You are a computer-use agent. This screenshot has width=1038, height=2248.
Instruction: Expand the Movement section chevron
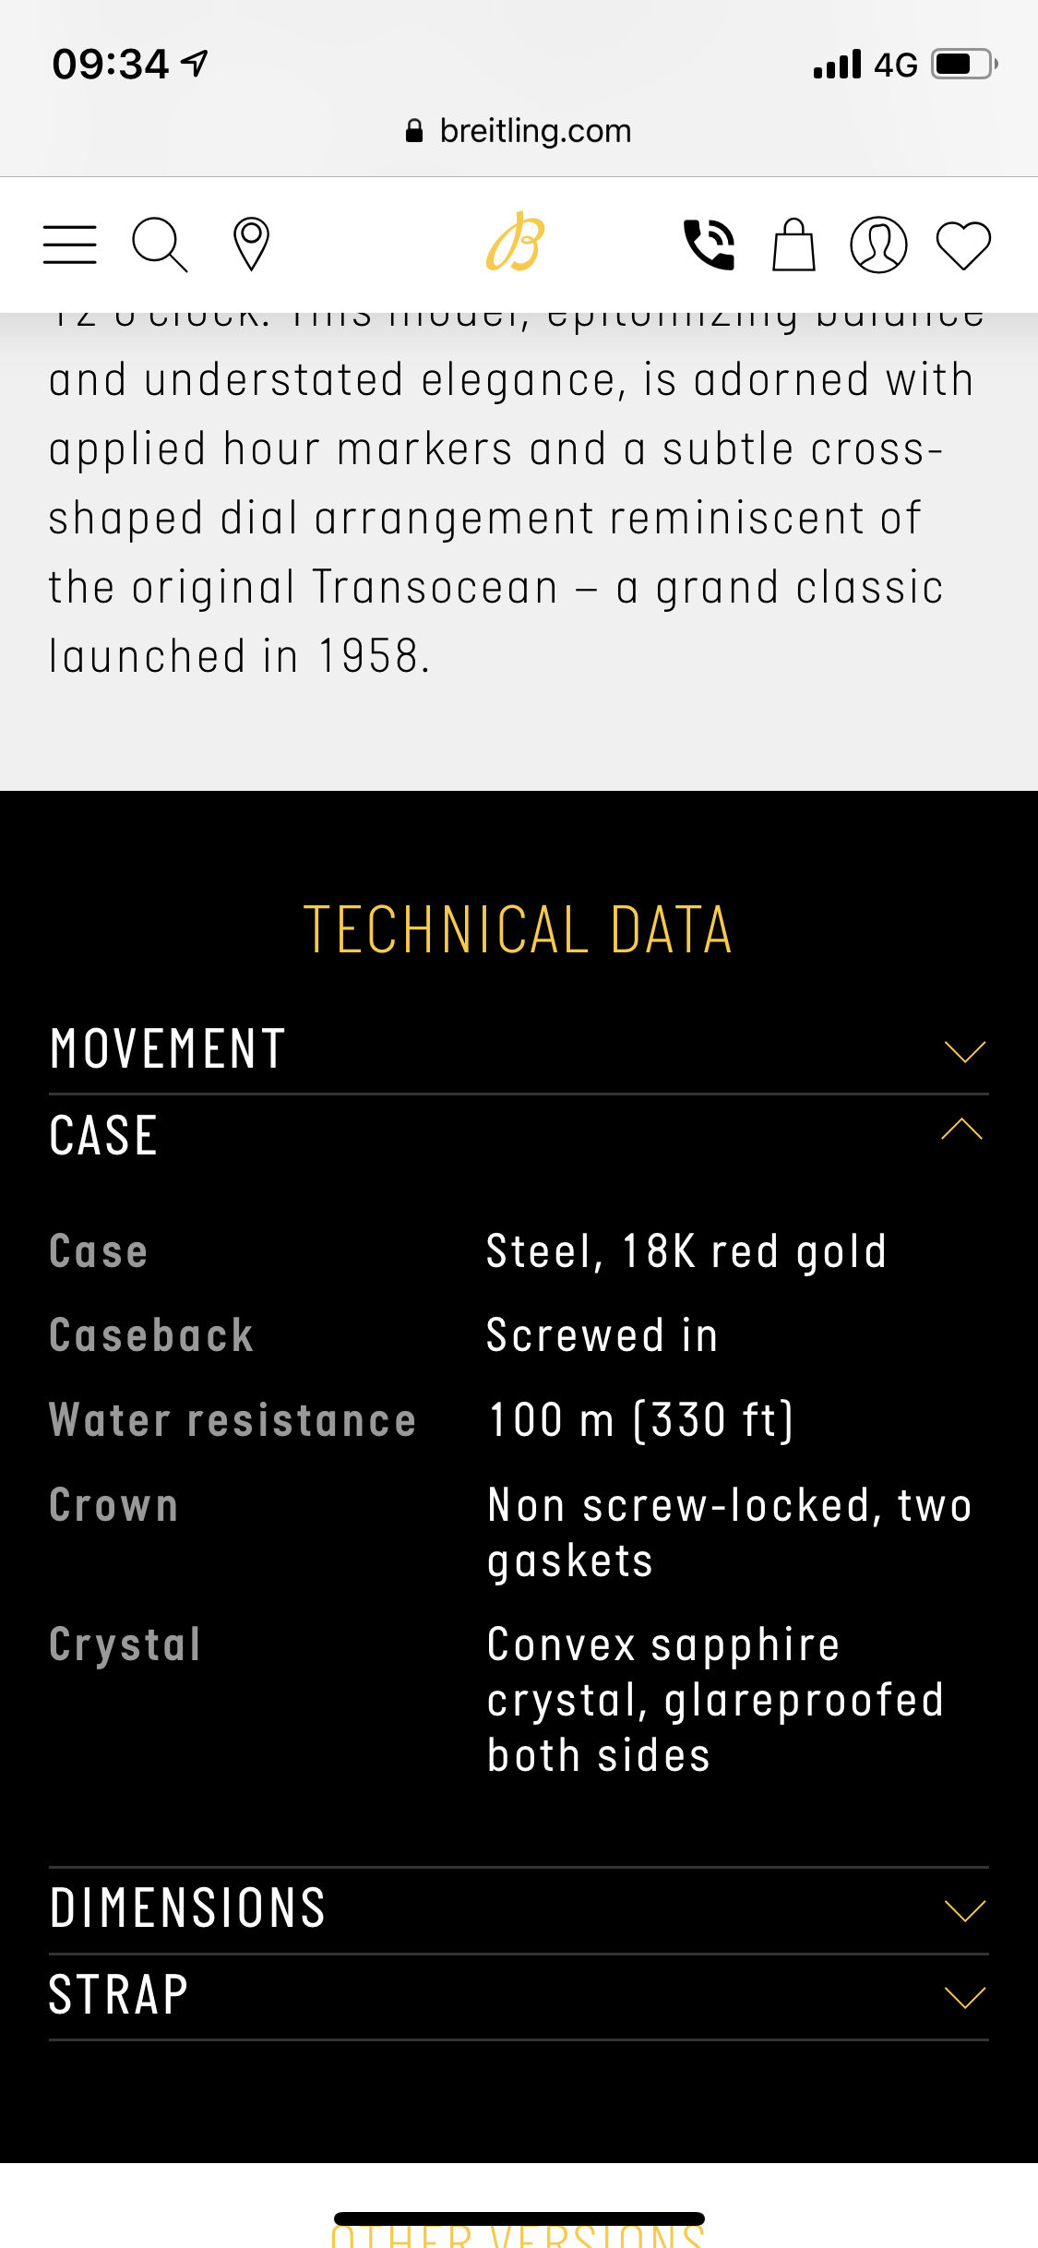pyautogui.click(x=965, y=1051)
